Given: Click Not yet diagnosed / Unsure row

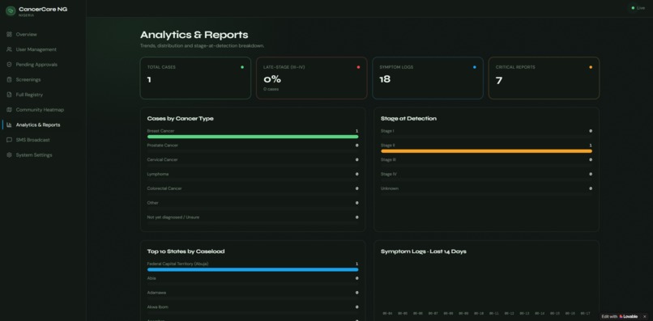Looking at the screenshot, I should click(253, 218).
